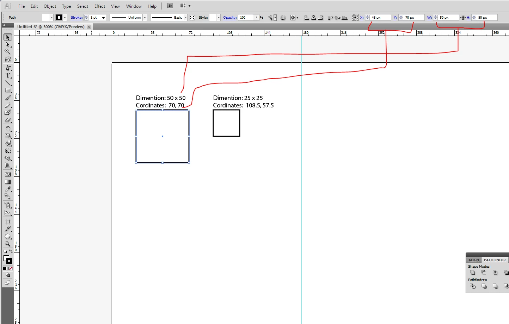
Task: Select the Pen tool
Action: (8, 68)
